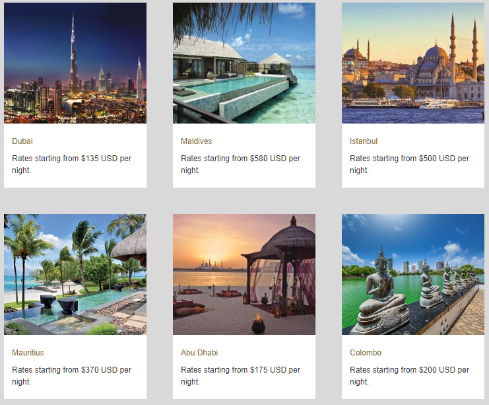
Task: Open the Maldives overwater villa photo
Action: click(244, 63)
